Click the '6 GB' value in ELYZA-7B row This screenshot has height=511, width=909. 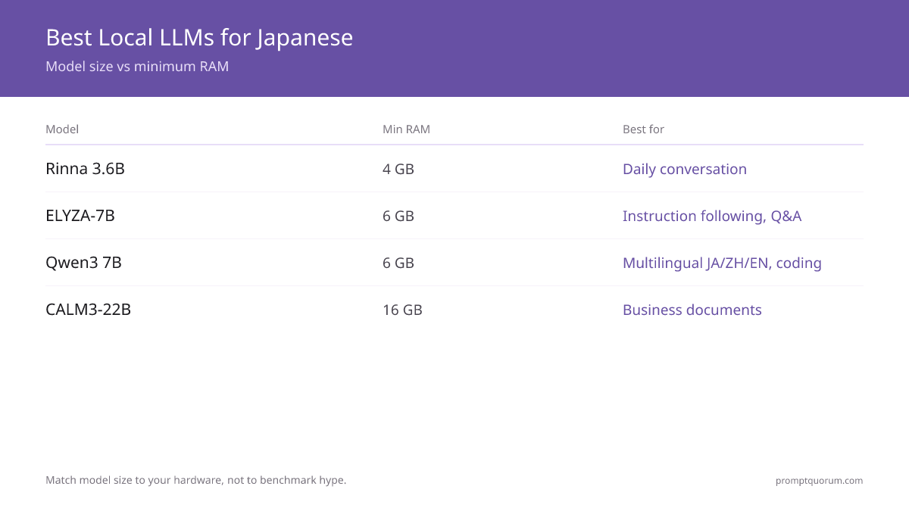click(398, 216)
